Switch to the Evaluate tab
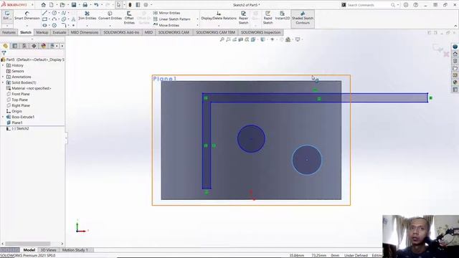Image resolution: width=459 pixels, height=258 pixels. [60, 32]
